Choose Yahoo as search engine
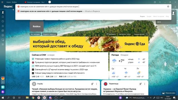 pyautogui.click(x=159, y=16)
